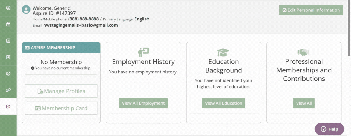This screenshot has height=136, width=351.
Task: Click the vertical page scrollbar
Action: [x=349, y=28]
